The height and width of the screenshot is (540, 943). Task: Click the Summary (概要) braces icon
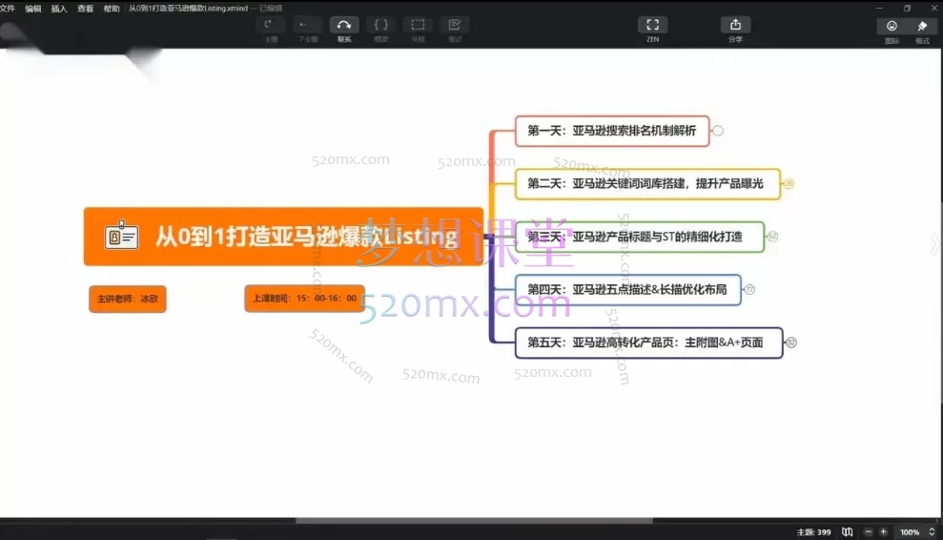[x=380, y=25]
